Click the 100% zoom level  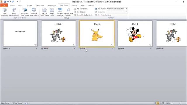point(168,103)
